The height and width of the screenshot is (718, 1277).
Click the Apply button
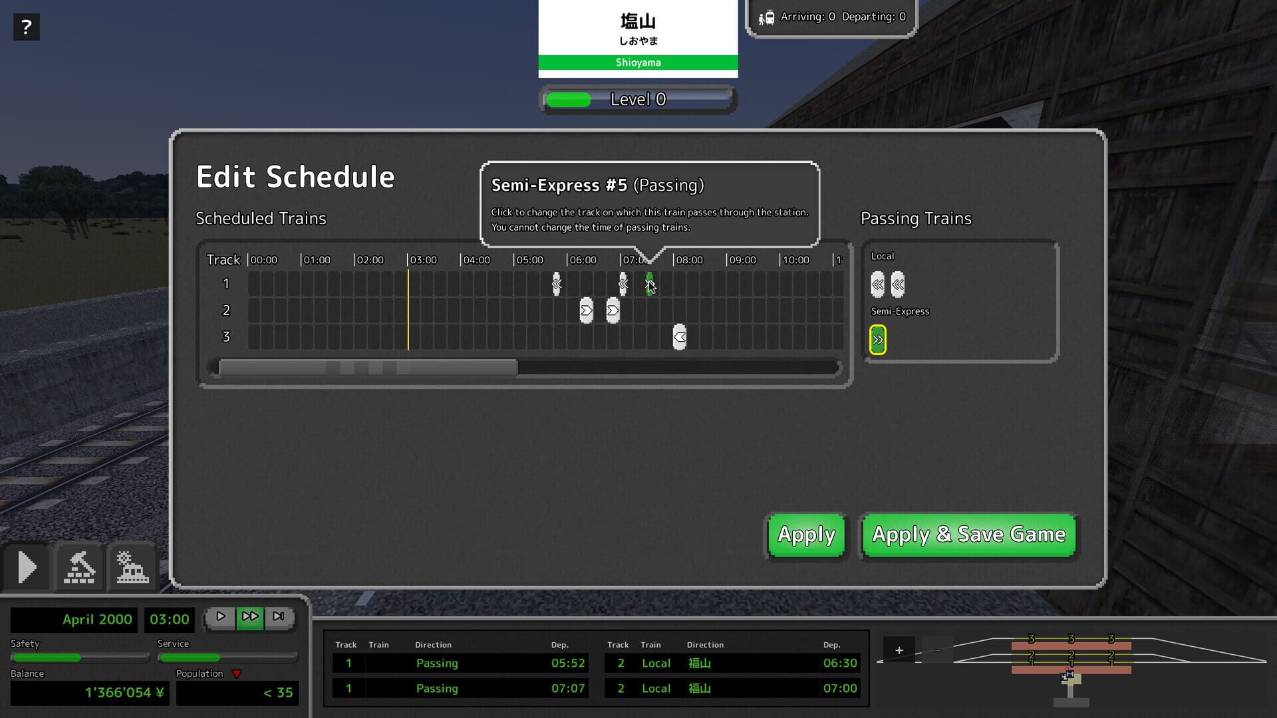tap(806, 535)
